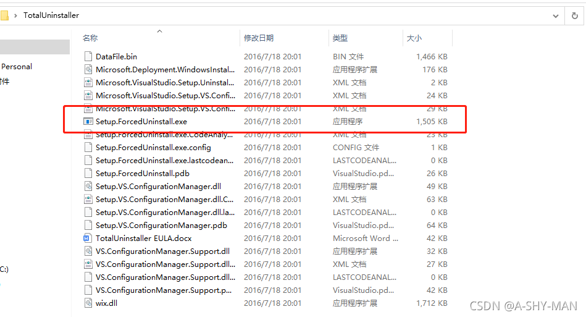Sort files by the 名称 column header

(x=90, y=38)
